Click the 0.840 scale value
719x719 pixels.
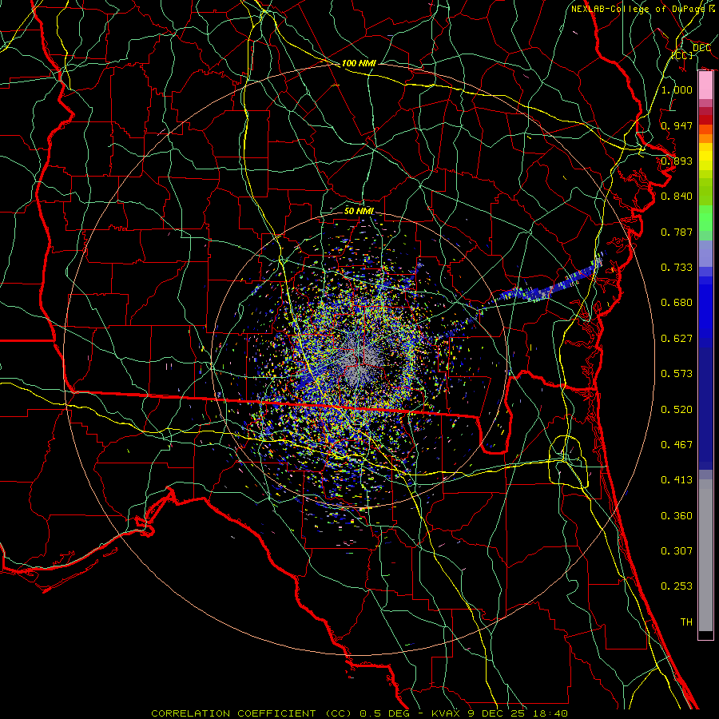677,197
